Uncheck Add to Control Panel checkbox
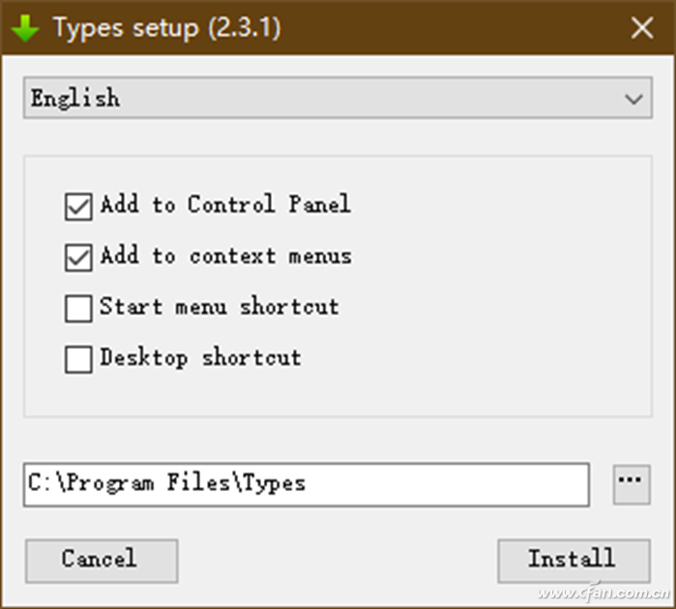 click(78, 207)
